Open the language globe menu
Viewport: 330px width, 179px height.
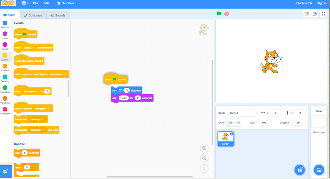tap(25, 3)
